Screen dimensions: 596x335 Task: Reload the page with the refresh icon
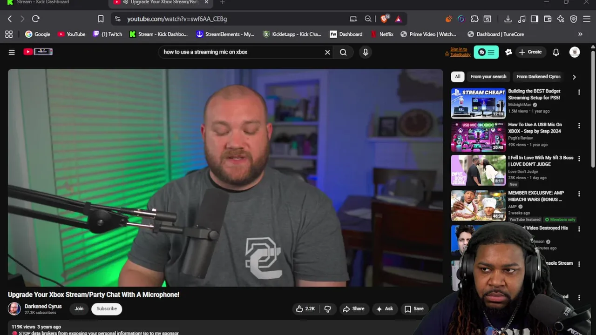(x=35, y=19)
